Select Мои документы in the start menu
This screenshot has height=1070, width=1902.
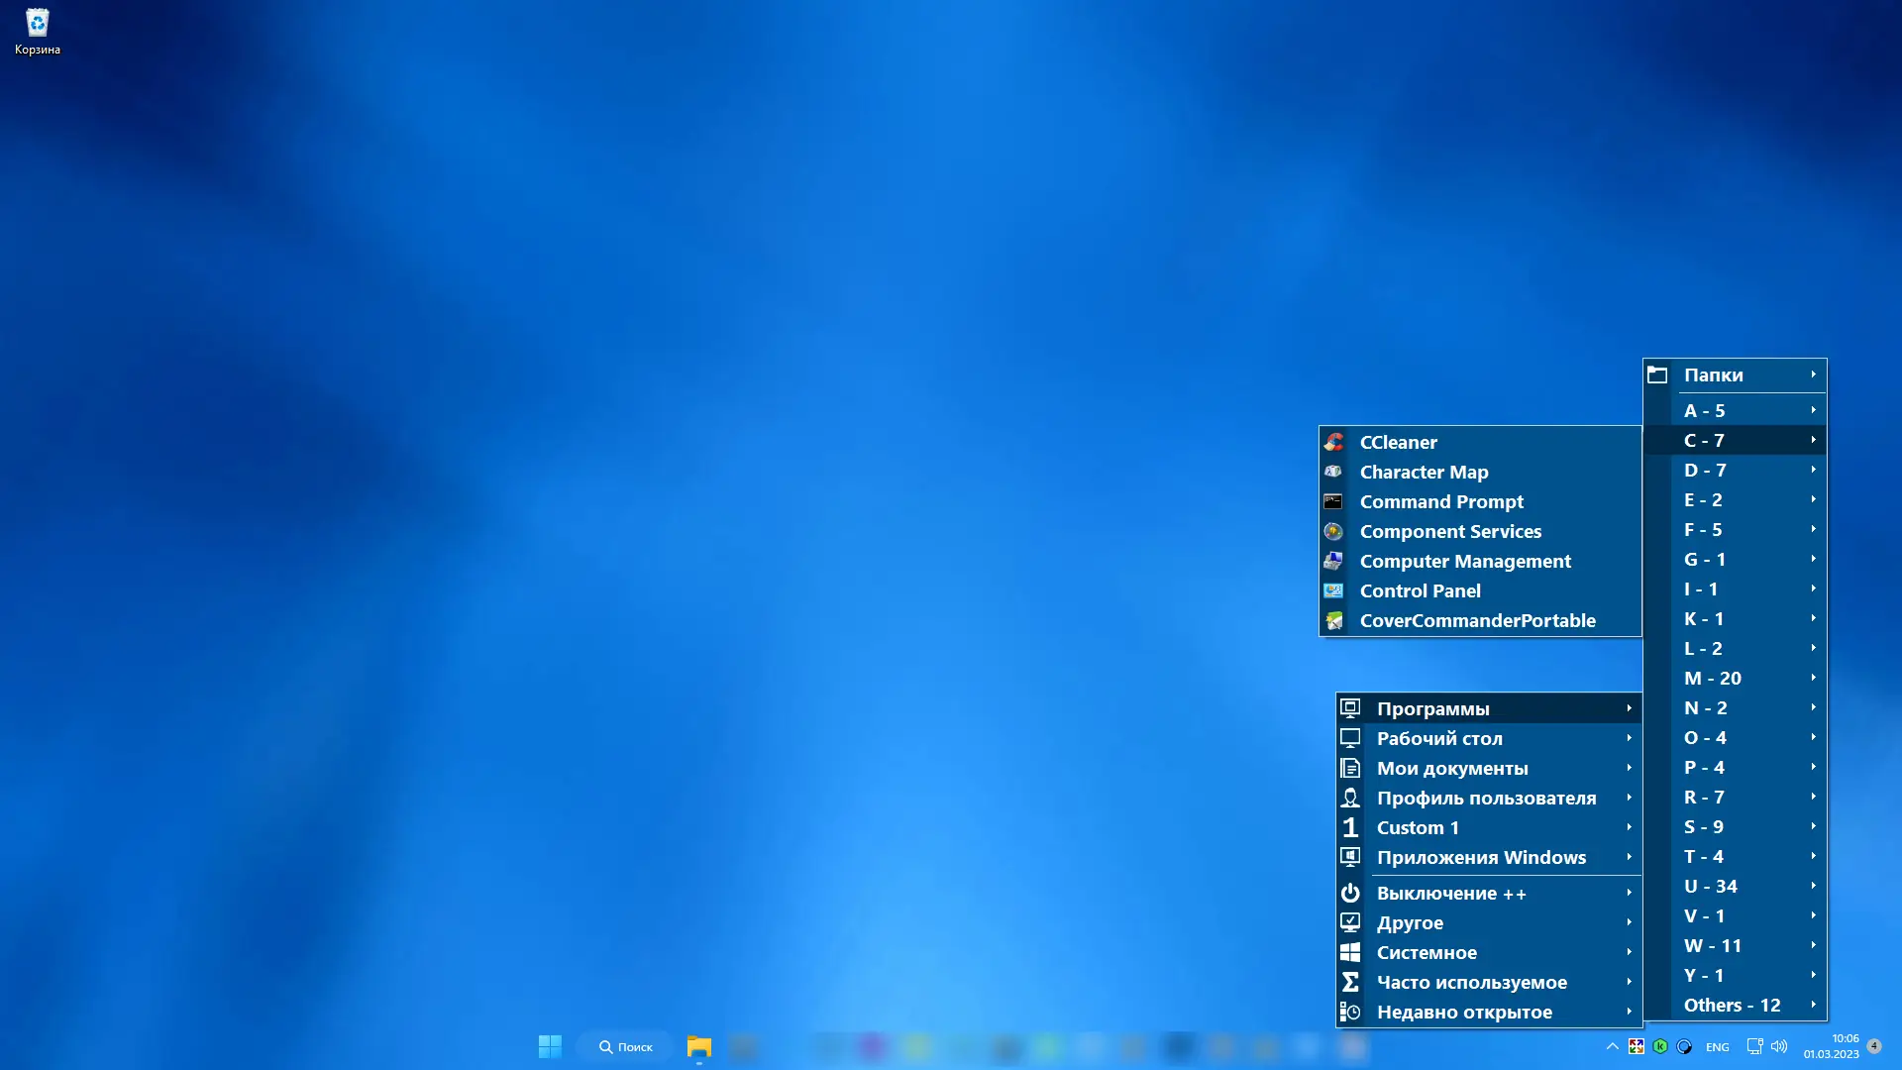pos(1452,768)
